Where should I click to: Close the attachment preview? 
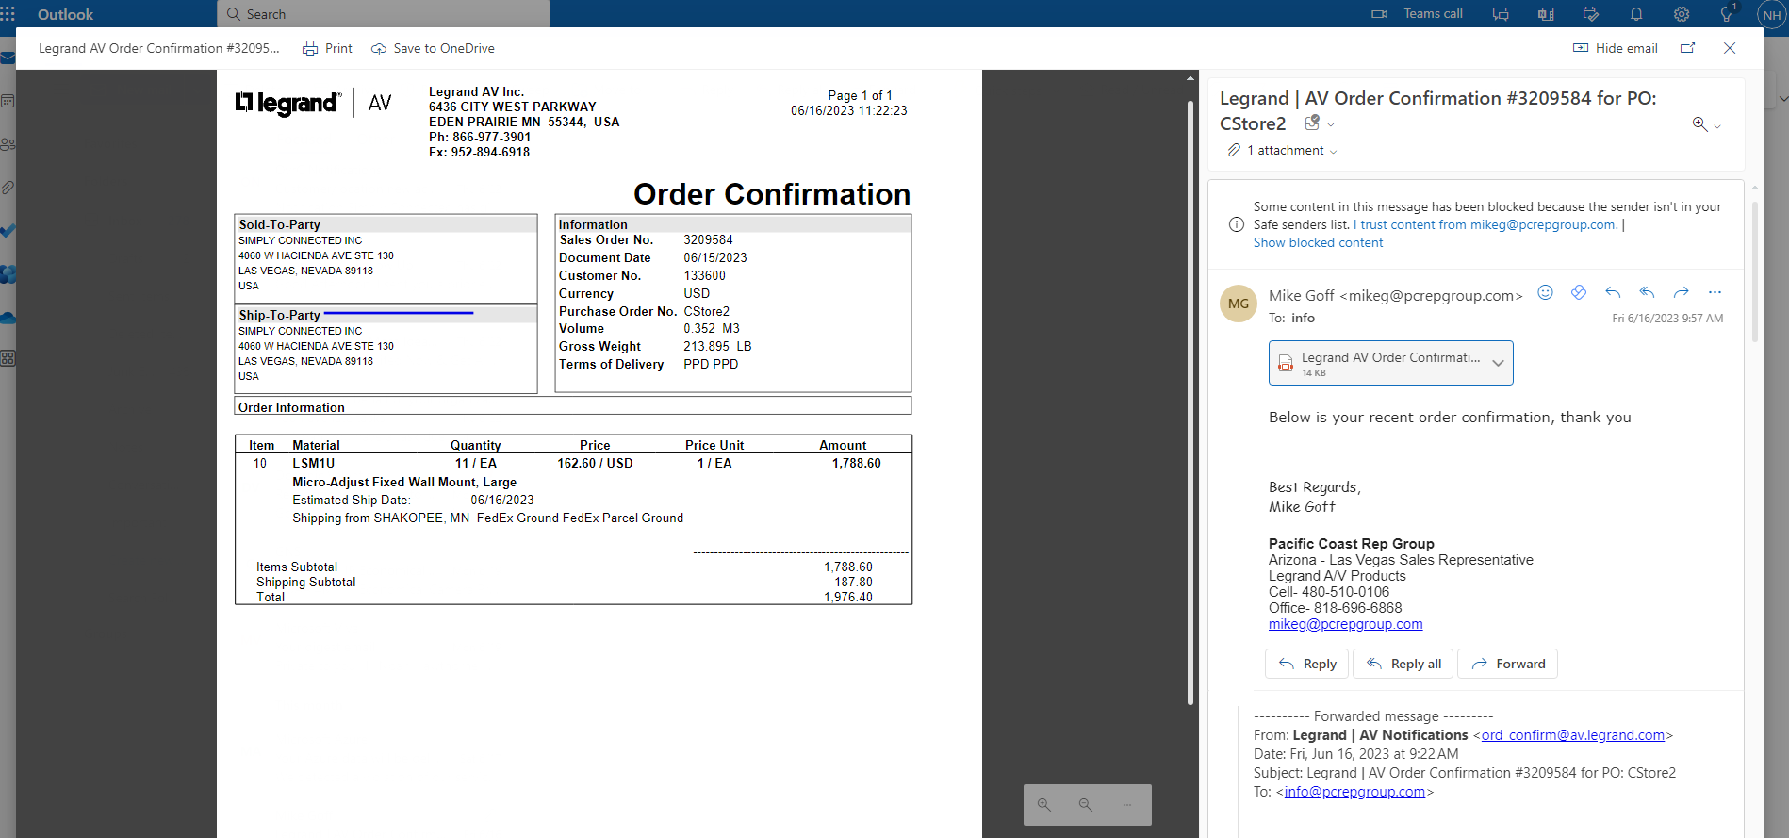1730,48
